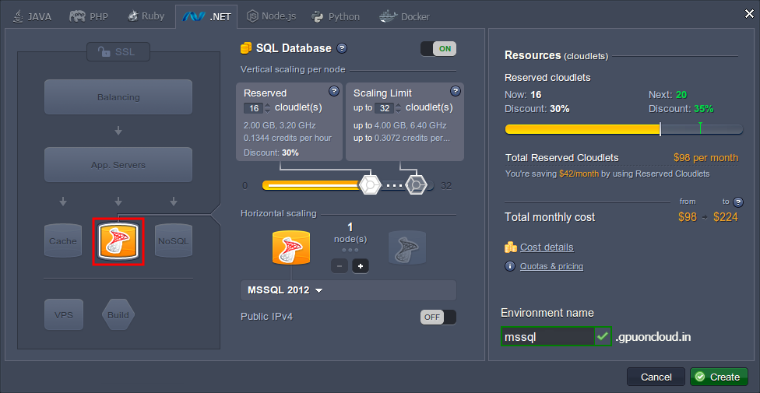Select the highlighted SQL database node icon

118,241
